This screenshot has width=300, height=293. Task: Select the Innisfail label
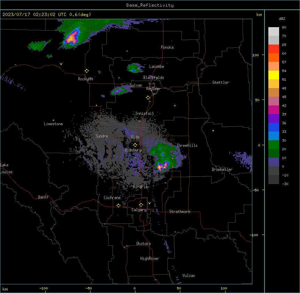click(144, 113)
